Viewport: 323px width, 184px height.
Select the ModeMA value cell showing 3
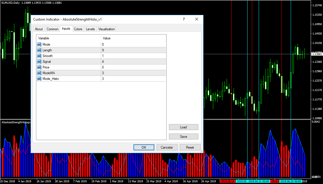133,73
